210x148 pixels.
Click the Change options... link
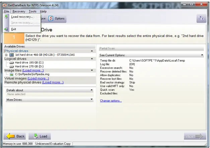[111, 101]
